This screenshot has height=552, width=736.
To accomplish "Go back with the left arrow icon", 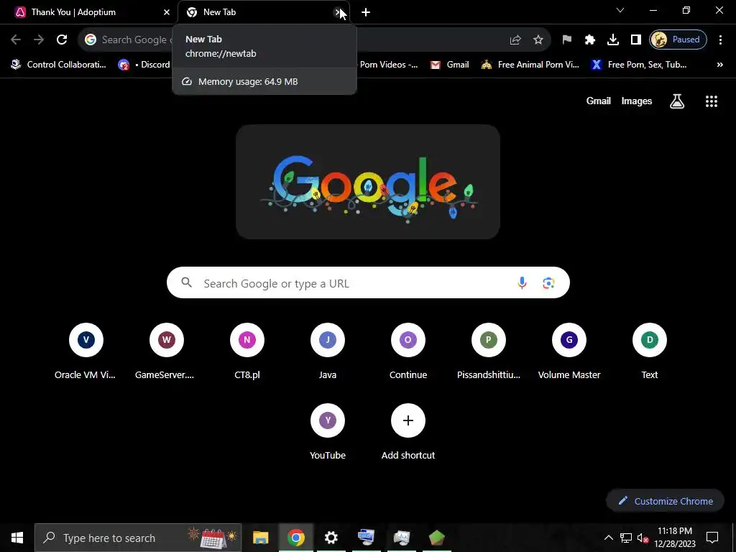I will (x=16, y=40).
